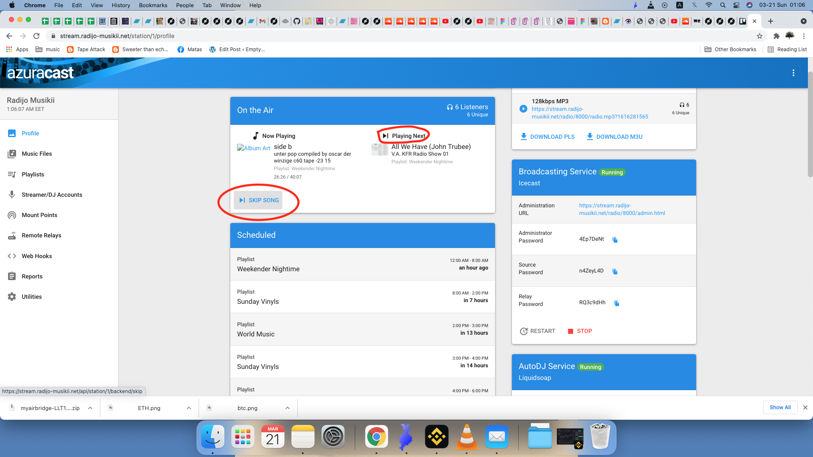Bookmark this page with the star icon
Screen dimensions: 813x457
tap(760, 36)
